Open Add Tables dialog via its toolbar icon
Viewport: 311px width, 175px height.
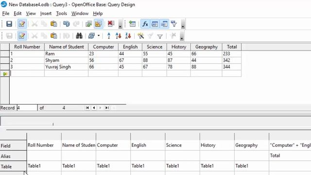(132, 24)
